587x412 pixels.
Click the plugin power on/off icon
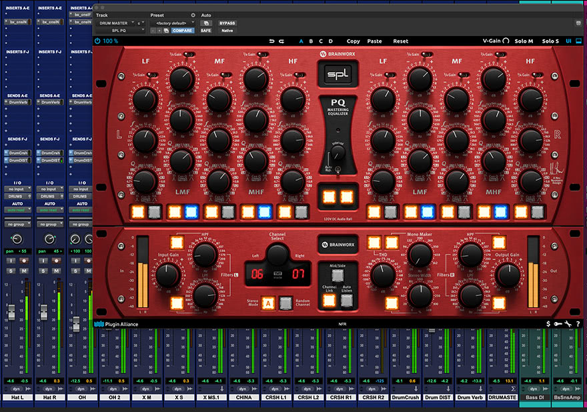point(97,41)
